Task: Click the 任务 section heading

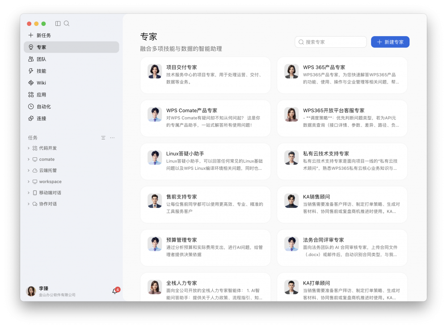Action: [33, 138]
